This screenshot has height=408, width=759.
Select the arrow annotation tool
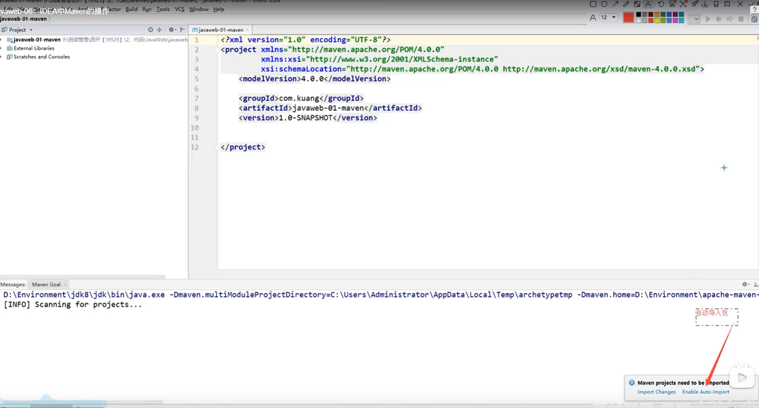[x=615, y=4]
